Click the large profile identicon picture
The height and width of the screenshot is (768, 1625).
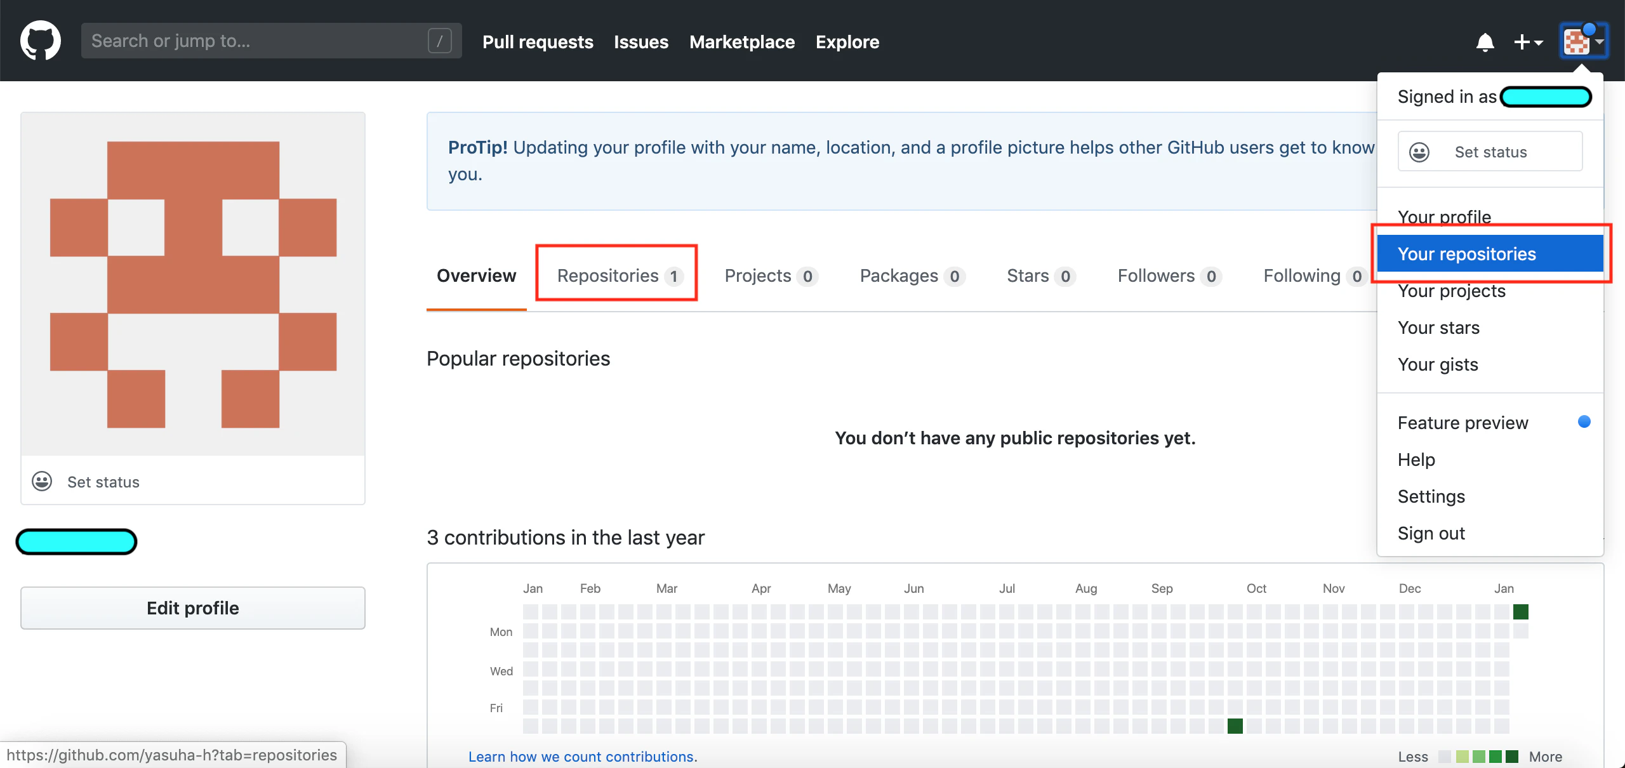click(193, 284)
